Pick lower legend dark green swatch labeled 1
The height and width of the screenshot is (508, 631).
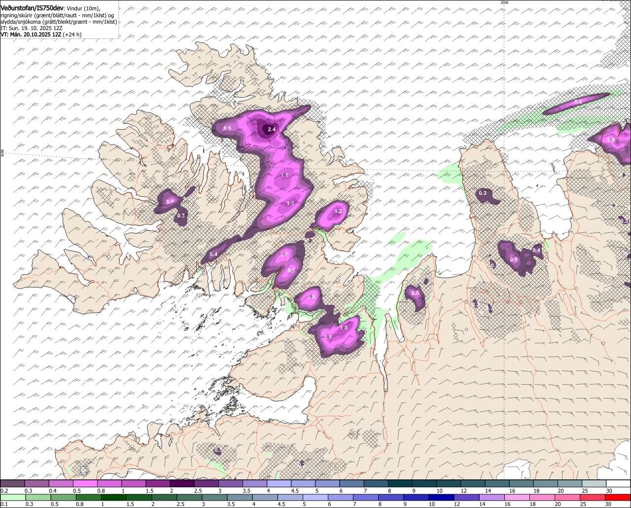coord(114,497)
